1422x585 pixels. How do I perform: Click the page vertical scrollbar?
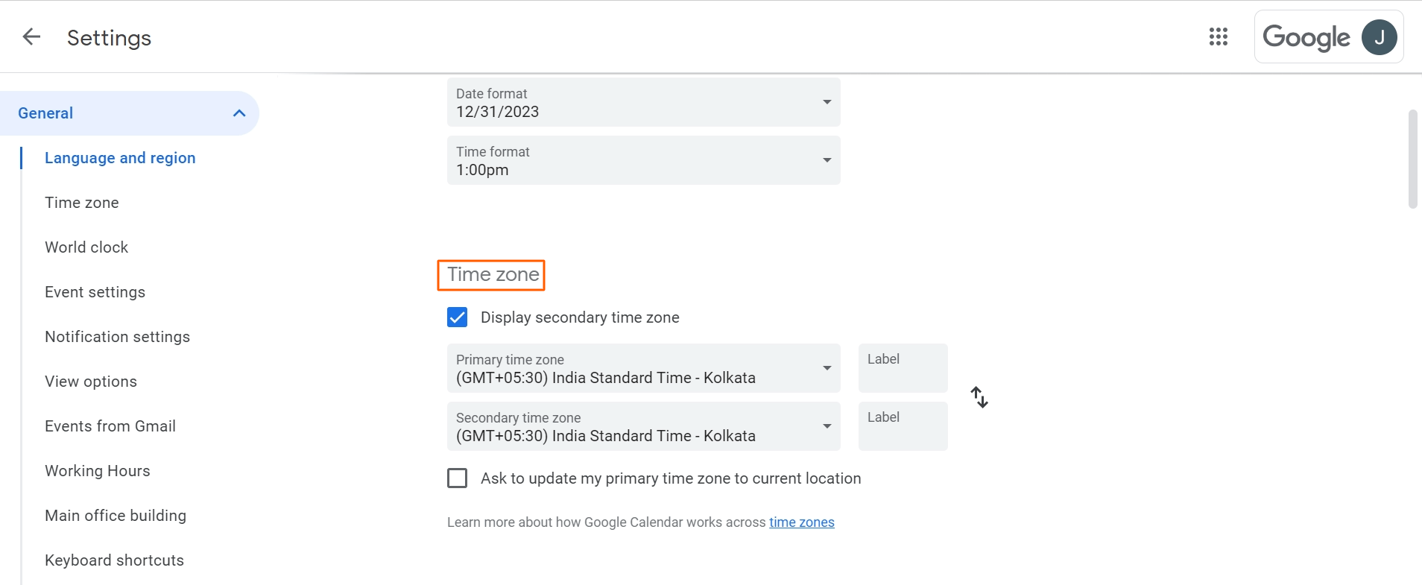1412,159
